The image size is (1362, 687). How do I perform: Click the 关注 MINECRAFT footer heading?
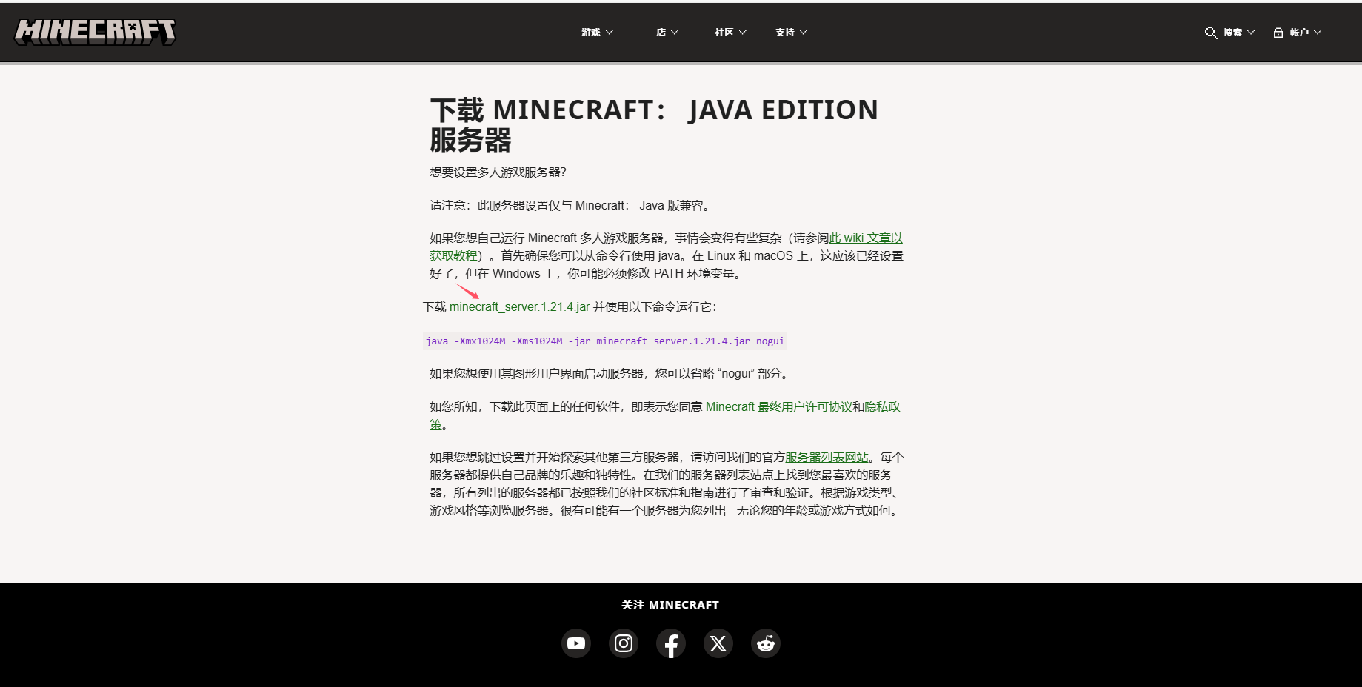(x=670, y=605)
